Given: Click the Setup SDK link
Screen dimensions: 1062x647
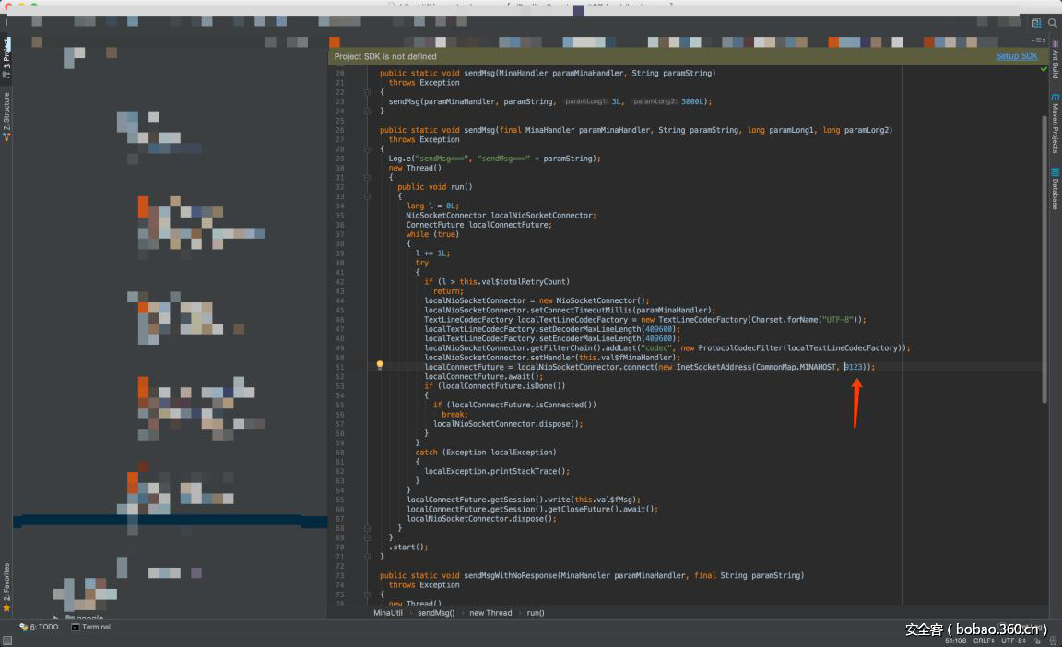Looking at the screenshot, I should tap(1016, 56).
